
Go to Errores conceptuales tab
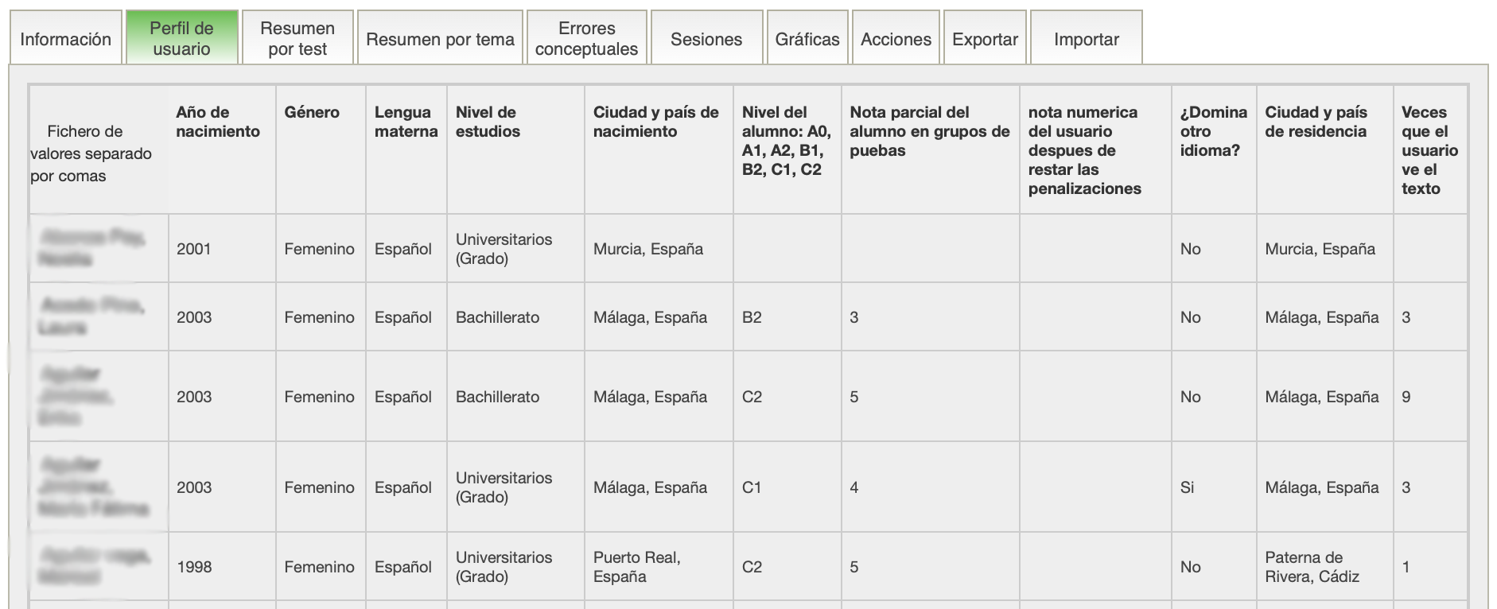click(x=586, y=38)
